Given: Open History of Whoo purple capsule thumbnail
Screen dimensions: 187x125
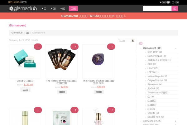Looking at the screenshot, I should 98,62.
